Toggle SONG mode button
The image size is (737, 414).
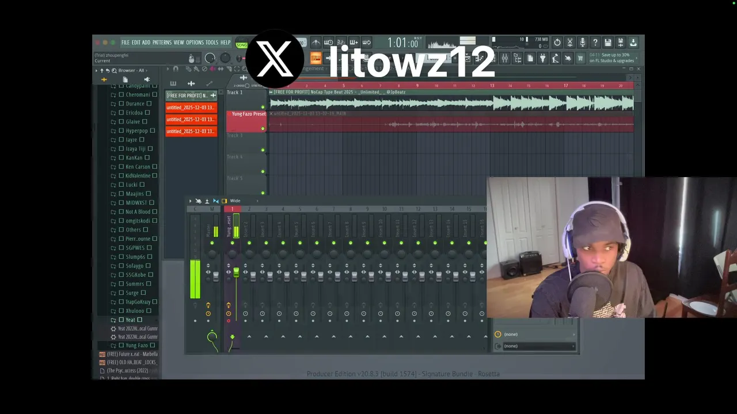(x=241, y=45)
